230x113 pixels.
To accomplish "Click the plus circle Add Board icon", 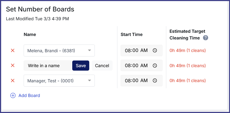I will 13,95.
